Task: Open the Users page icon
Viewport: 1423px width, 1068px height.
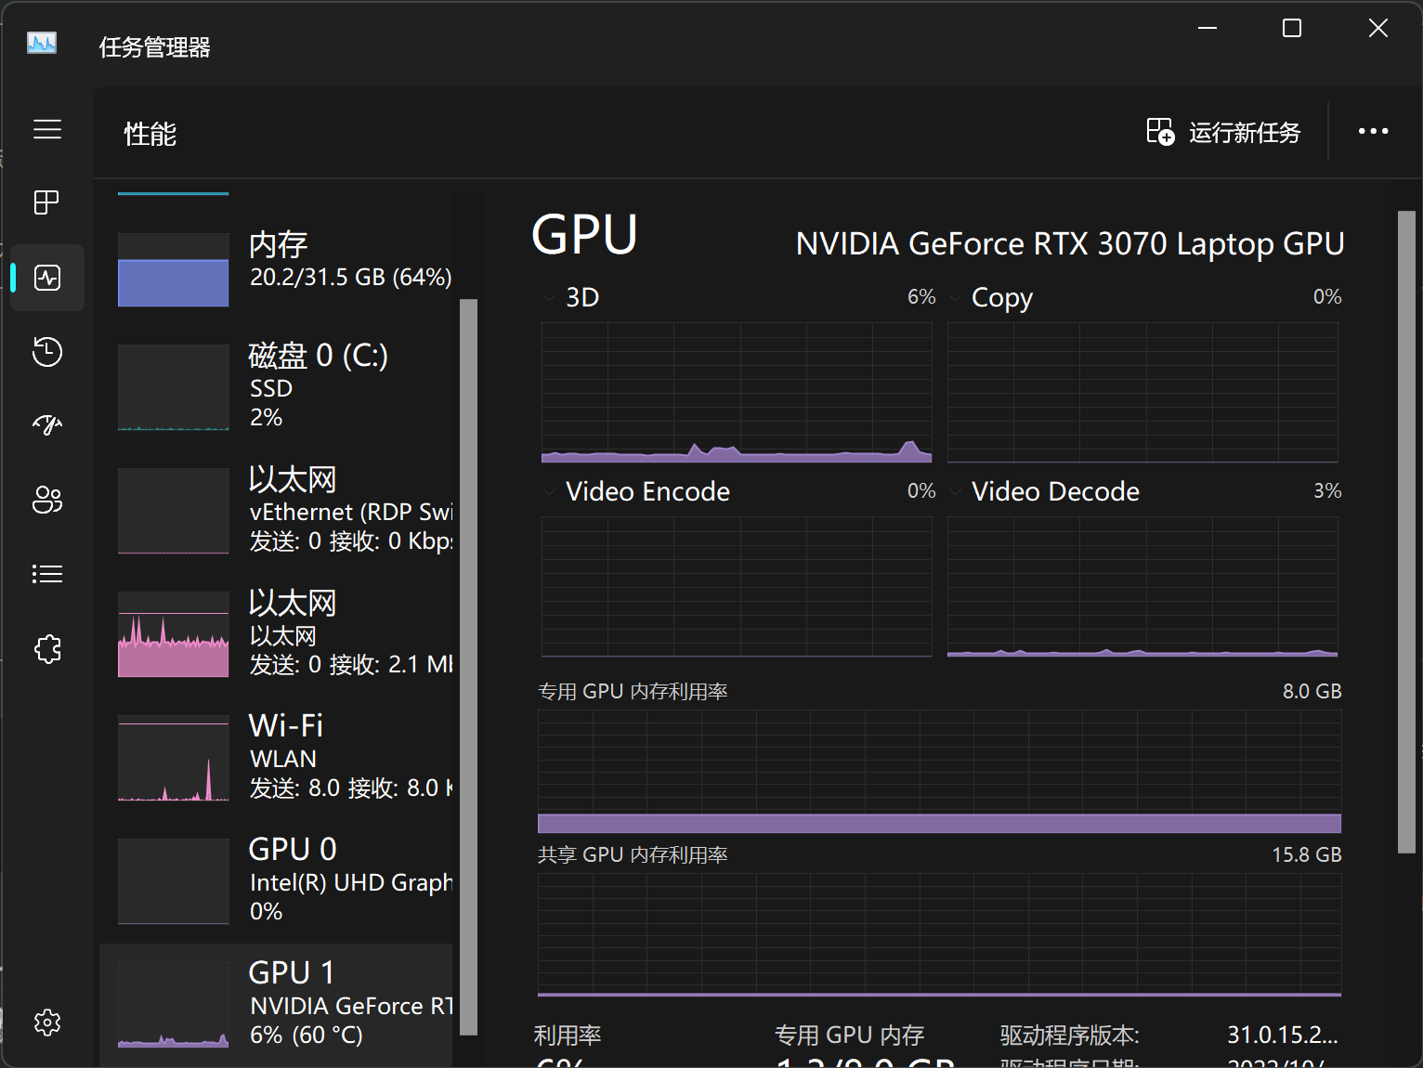Action: [x=47, y=500]
